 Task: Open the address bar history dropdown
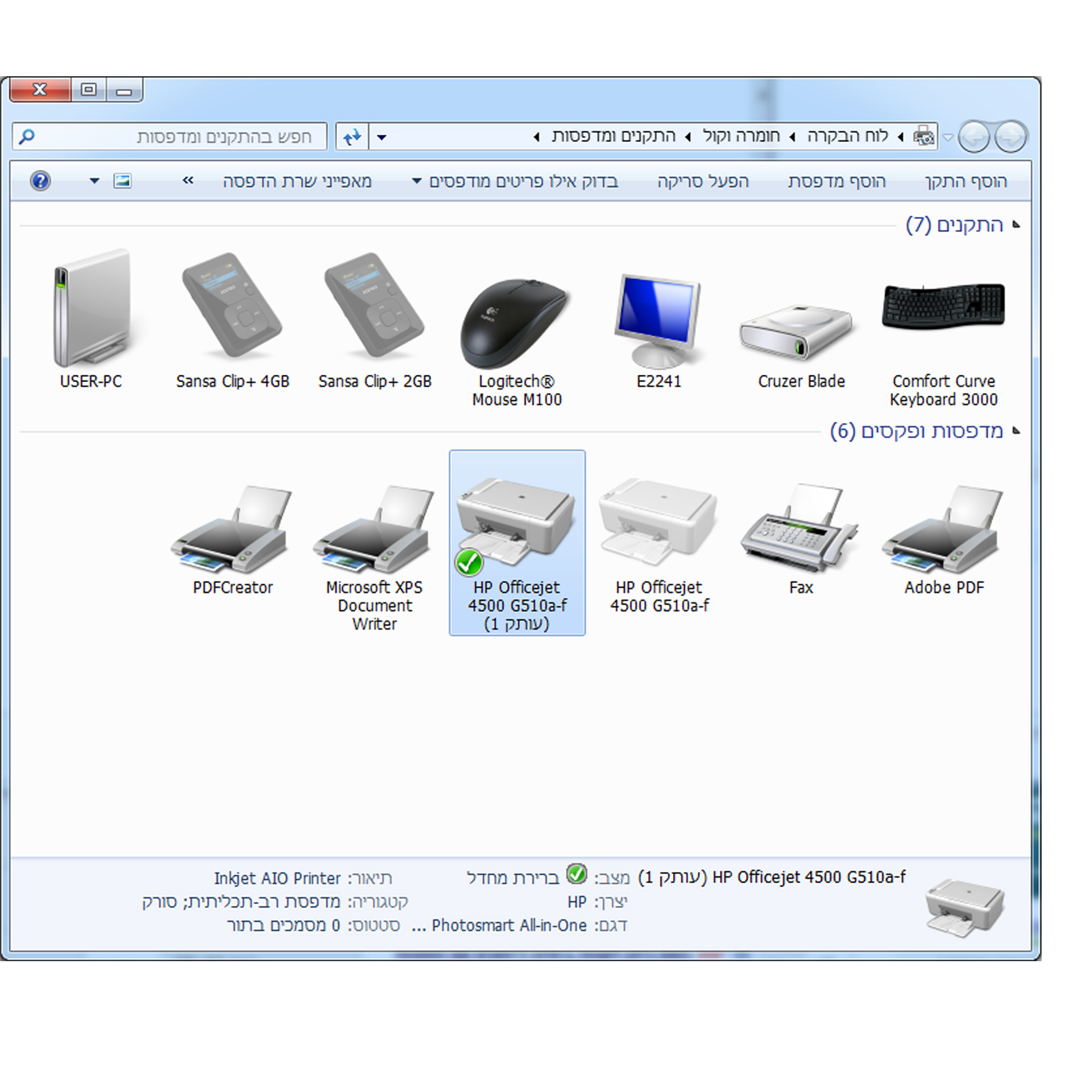tap(382, 137)
